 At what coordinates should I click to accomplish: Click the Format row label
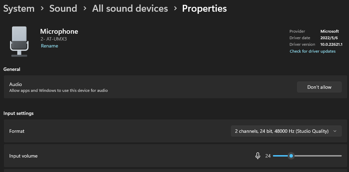click(17, 131)
